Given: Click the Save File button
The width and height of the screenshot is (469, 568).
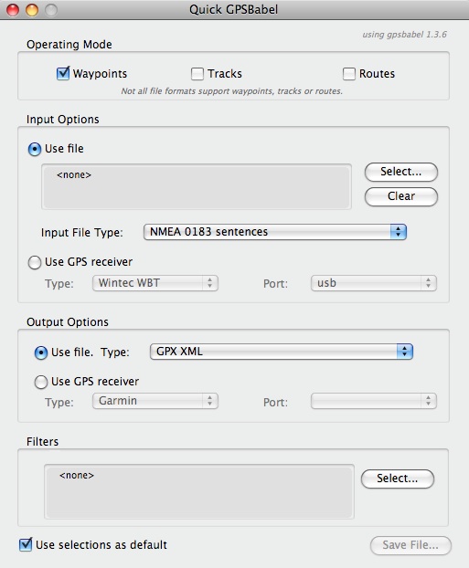Looking at the screenshot, I should pyautogui.click(x=410, y=545).
